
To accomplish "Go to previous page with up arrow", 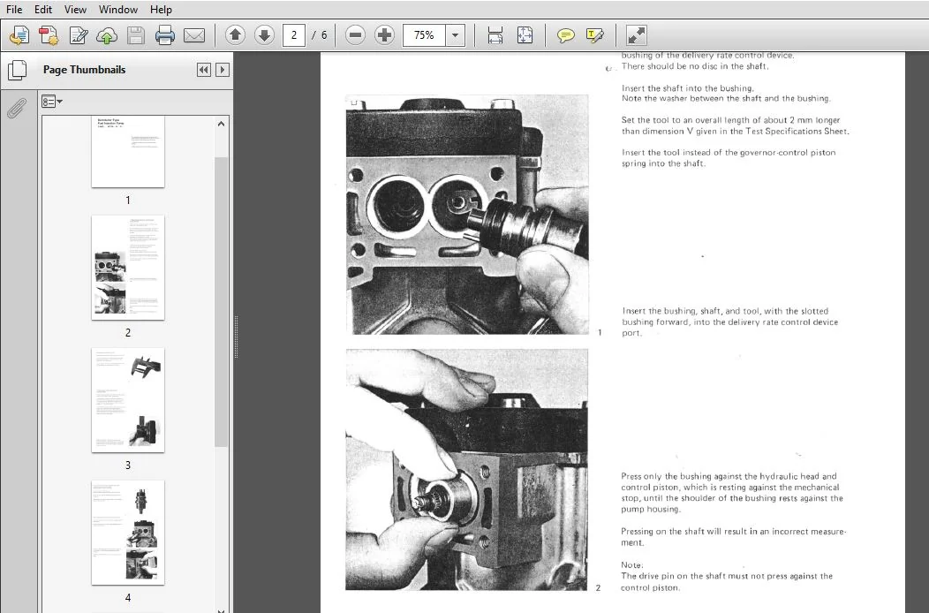I will click(x=235, y=35).
